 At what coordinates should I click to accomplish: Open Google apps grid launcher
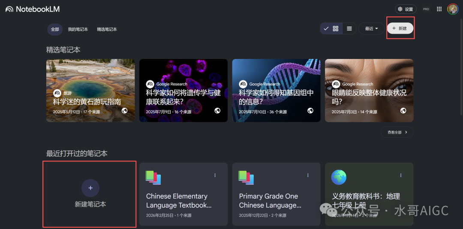point(439,9)
